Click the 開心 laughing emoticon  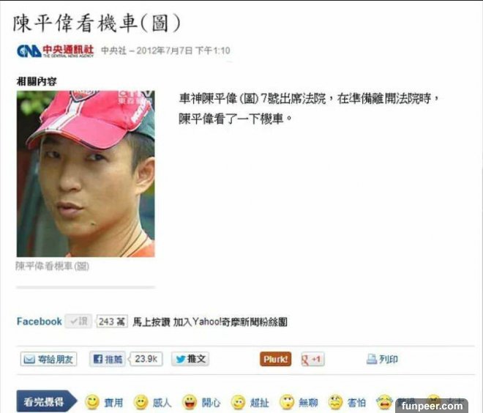pos(190,402)
